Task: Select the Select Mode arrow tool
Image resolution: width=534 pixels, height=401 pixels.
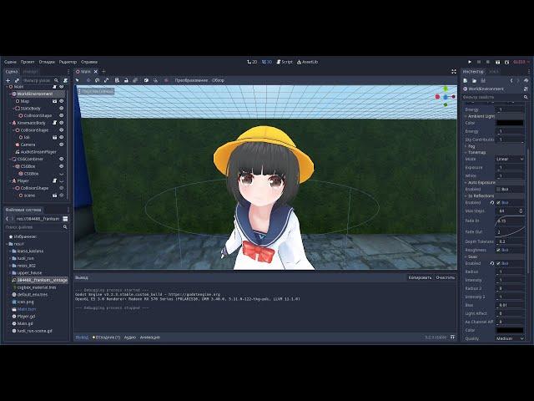Action: coord(78,80)
